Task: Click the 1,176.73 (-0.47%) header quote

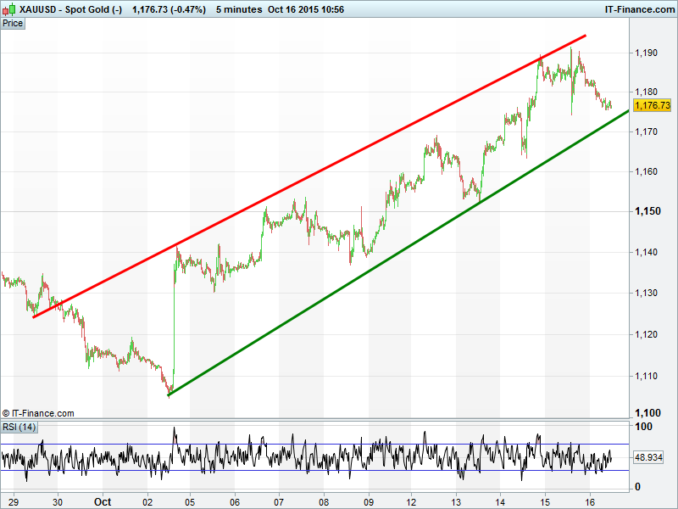Action: 169,9
